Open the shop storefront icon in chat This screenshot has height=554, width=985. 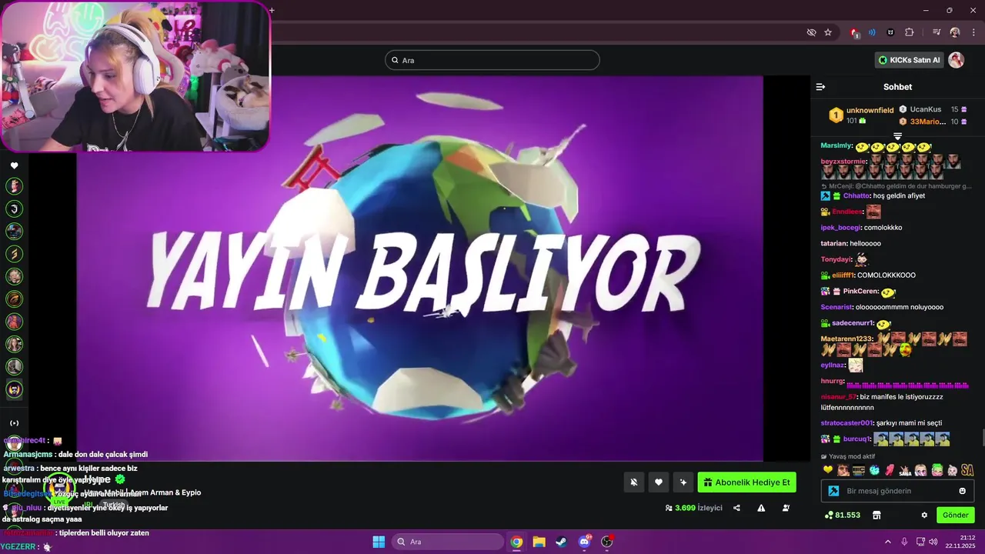click(x=876, y=515)
